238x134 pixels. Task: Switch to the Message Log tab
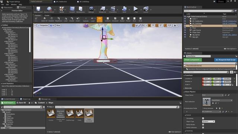click(x=45, y=99)
